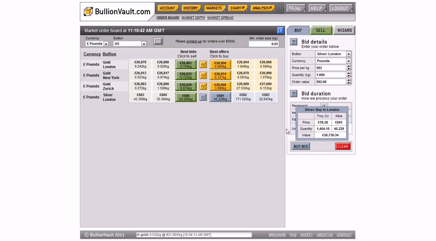
Task: Open the CONTACT footer link
Action: click(344, 235)
